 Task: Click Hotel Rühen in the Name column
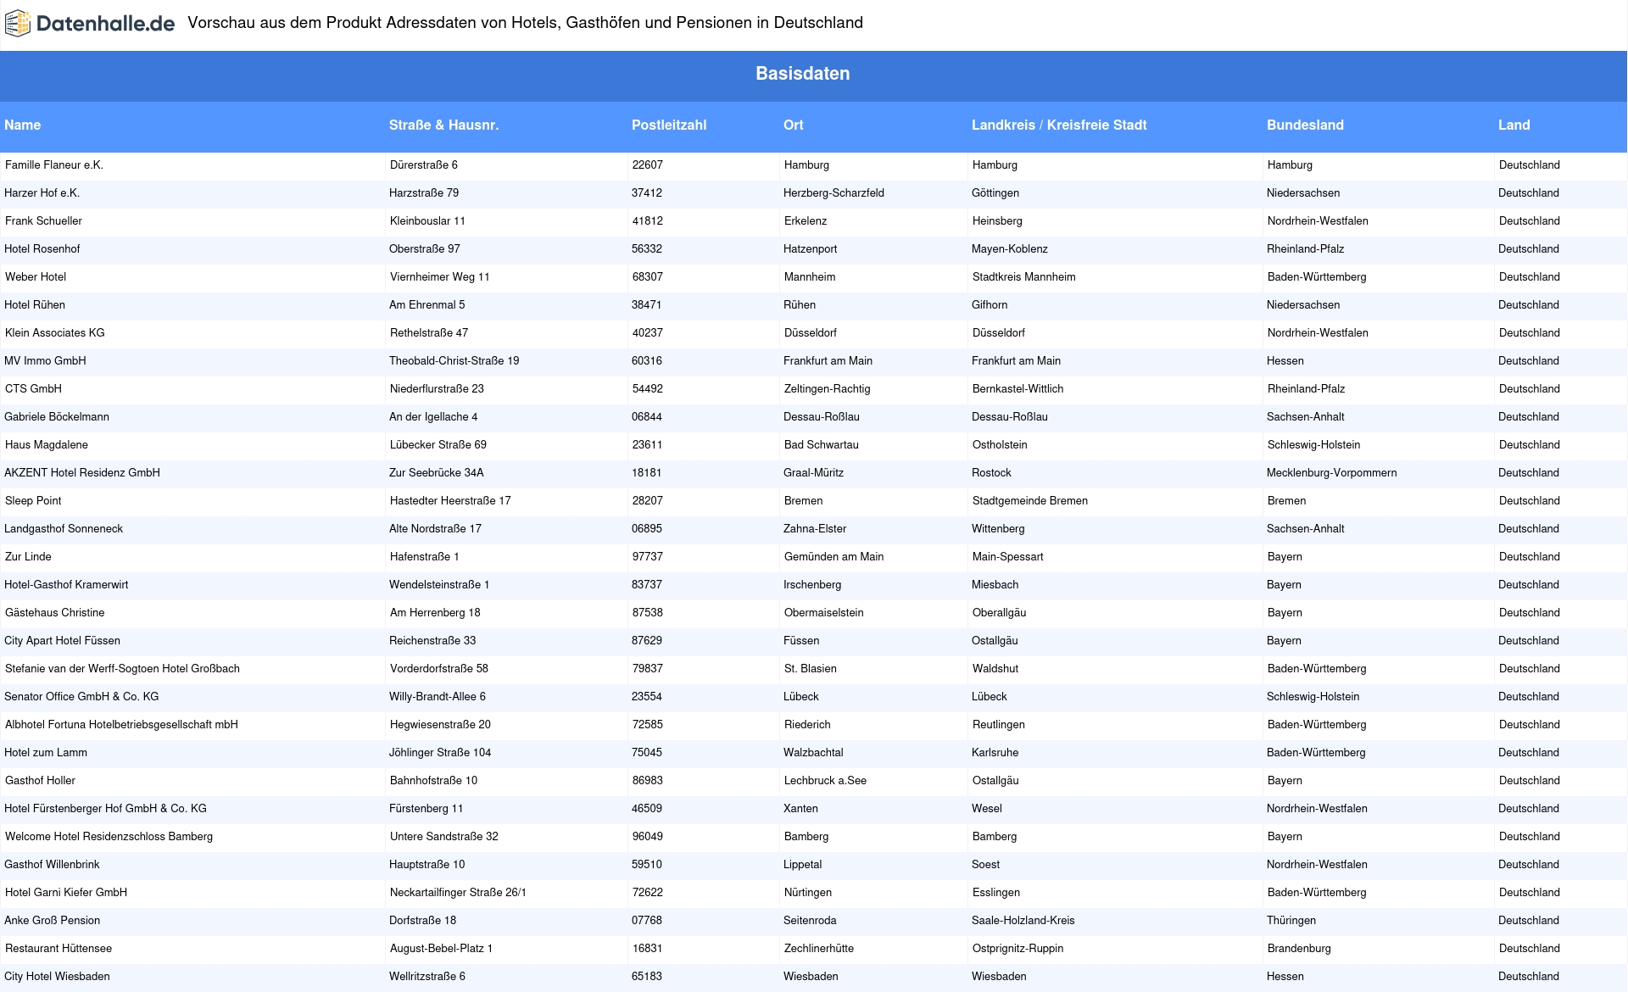pyautogui.click(x=35, y=305)
